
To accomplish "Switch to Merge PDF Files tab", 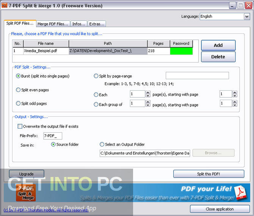I will click(53, 24).
